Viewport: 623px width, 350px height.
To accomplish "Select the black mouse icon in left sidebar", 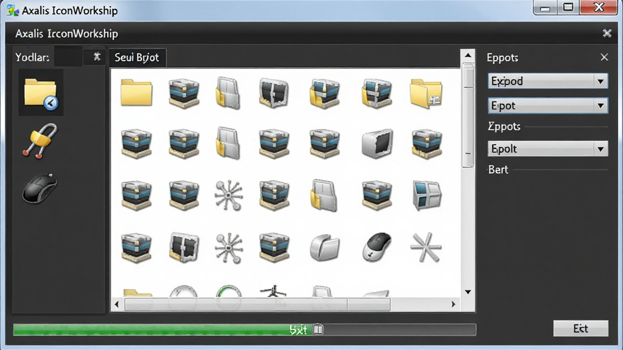I will (x=40, y=188).
